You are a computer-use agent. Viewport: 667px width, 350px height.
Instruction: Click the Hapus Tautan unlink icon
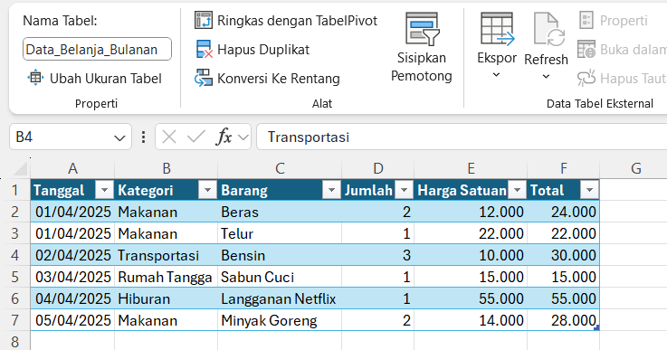[x=586, y=79]
